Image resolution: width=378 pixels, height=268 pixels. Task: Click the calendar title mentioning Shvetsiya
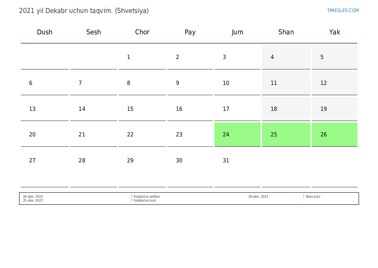(x=84, y=11)
